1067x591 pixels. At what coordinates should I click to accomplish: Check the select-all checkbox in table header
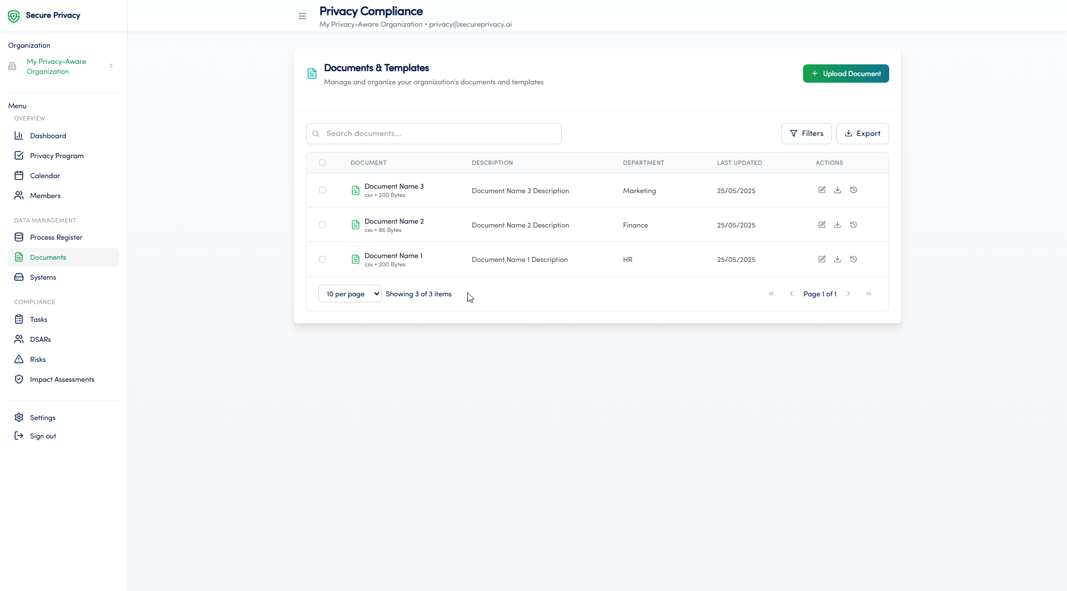(322, 163)
